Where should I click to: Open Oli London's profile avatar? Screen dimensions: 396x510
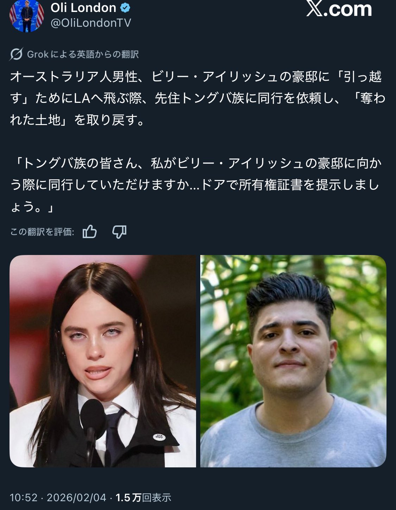pyautogui.click(x=27, y=16)
